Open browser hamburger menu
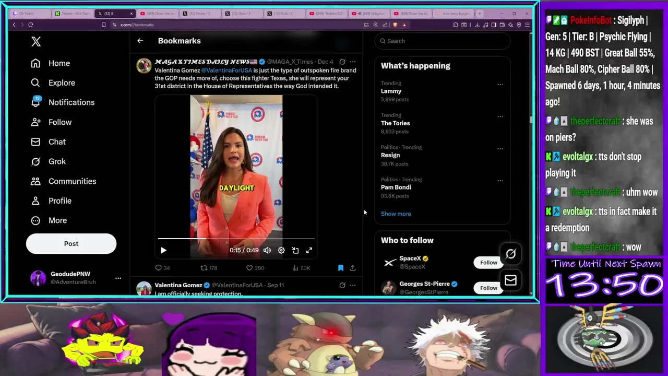 [527, 25]
